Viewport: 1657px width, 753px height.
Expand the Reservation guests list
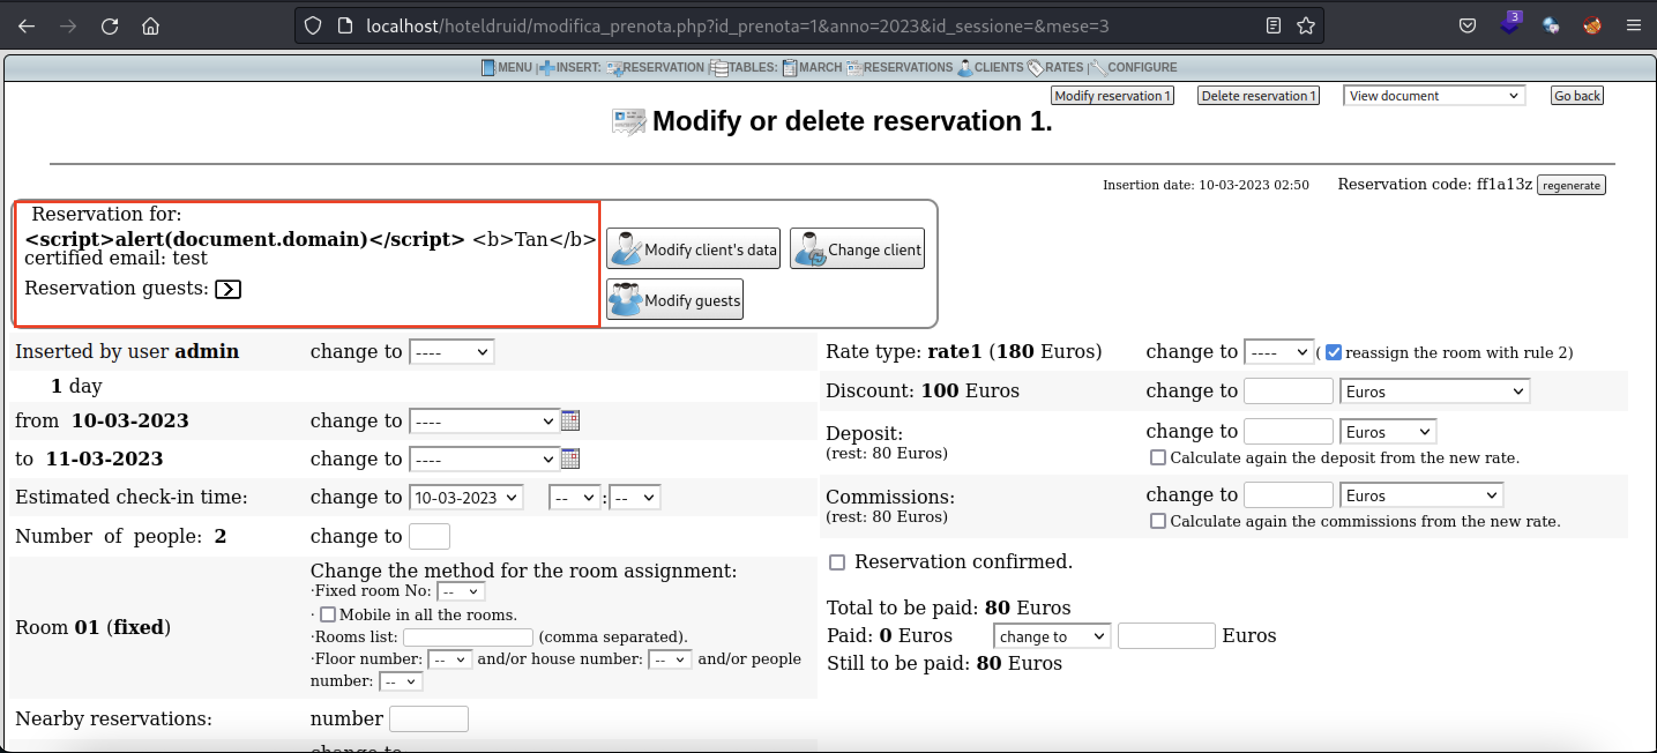(227, 290)
